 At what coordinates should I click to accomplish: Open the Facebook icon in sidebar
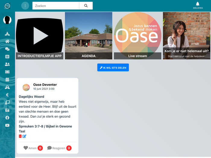click(x=7, y=118)
